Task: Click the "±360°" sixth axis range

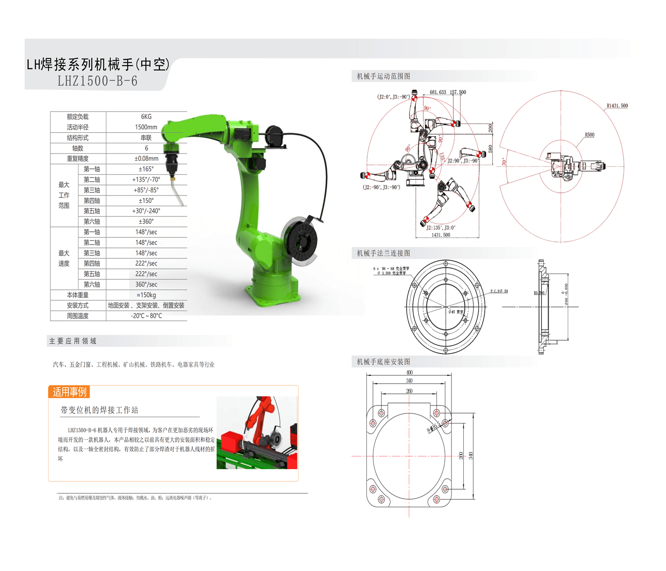Action: [x=146, y=221]
